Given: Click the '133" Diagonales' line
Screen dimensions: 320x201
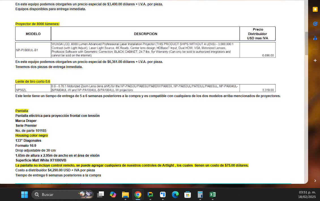Looking at the screenshot, I should pyautogui.click(x=28, y=141).
